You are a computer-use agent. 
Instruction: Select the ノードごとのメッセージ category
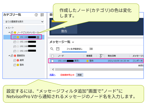(28, 32)
